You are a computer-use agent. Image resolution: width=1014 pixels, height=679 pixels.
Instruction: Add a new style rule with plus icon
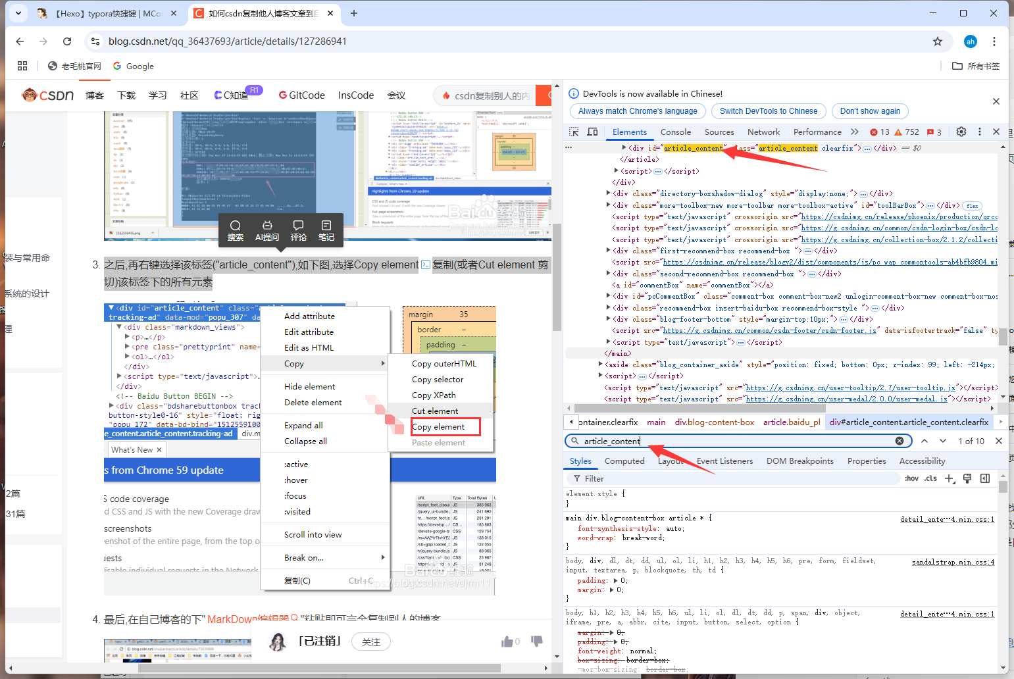pos(950,478)
